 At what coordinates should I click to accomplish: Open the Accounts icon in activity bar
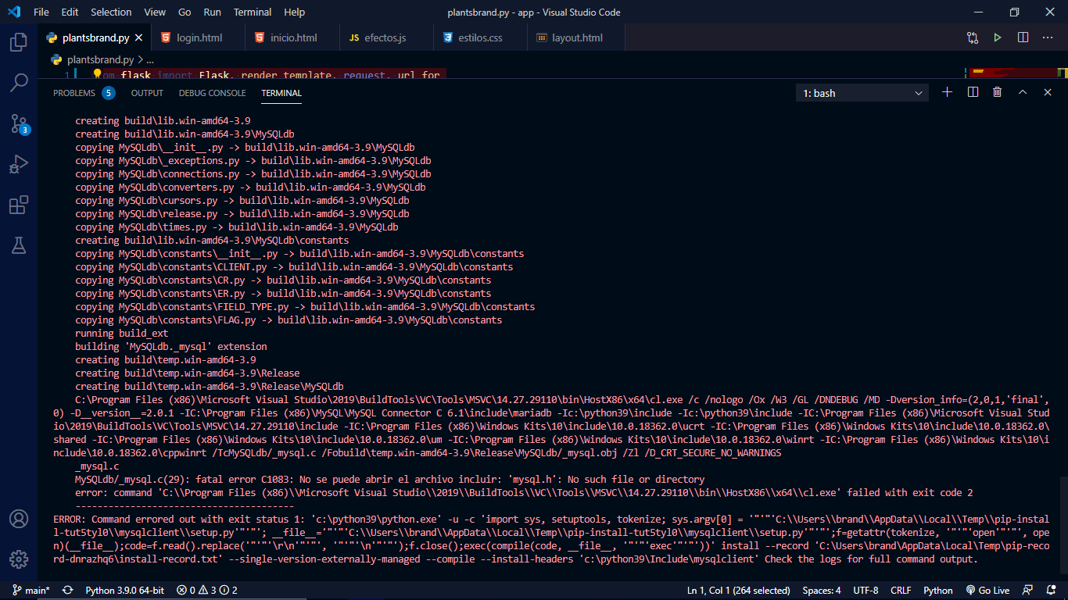click(x=19, y=519)
